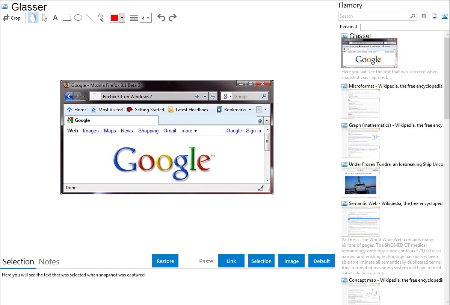Click the camera capture icon

424,16
